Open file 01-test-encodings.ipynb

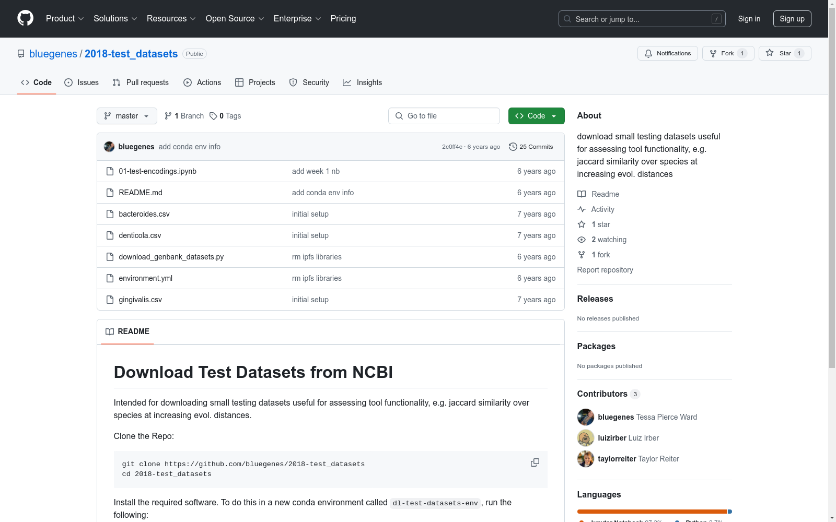point(158,171)
